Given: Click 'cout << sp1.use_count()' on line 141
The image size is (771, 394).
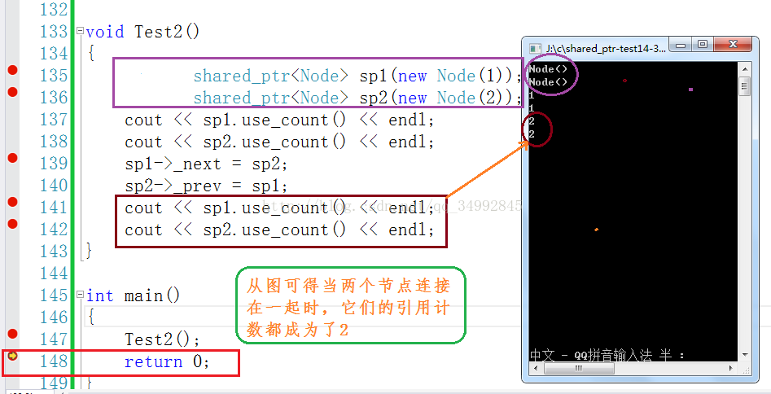Looking at the screenshot, I should pyautogui.click(x=235, y=208).
